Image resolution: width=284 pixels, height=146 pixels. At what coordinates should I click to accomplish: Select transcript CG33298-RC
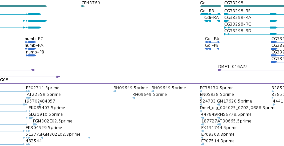[x=238, y=24]
